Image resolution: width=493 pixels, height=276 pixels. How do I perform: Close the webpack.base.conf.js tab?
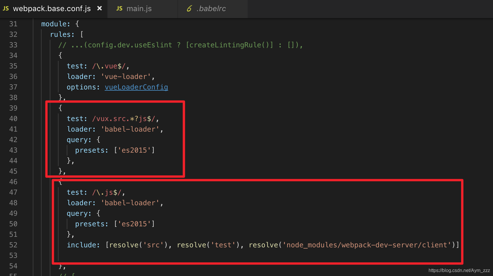[x=100, y=8]
